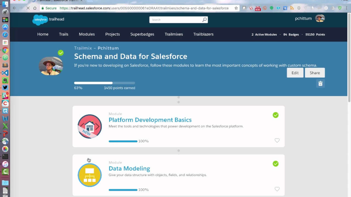Click the 55150 Points stat

[x=315, y=34]
